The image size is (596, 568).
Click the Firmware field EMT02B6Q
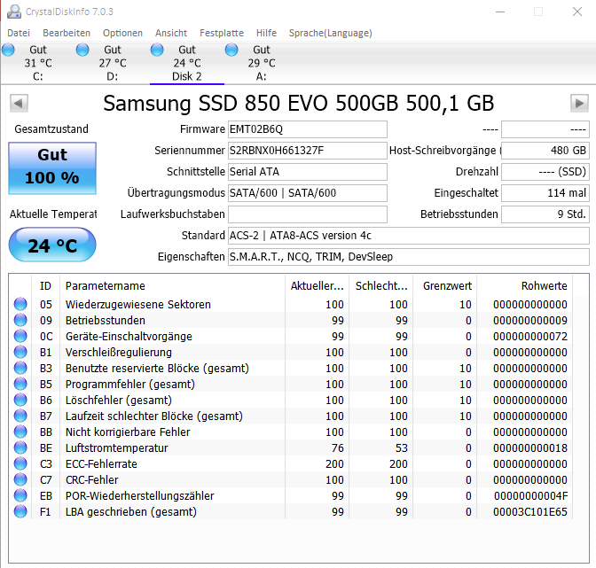pos(308,129)
